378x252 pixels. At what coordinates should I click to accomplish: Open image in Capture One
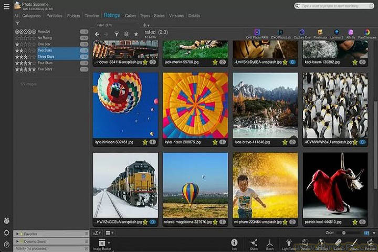302,34
